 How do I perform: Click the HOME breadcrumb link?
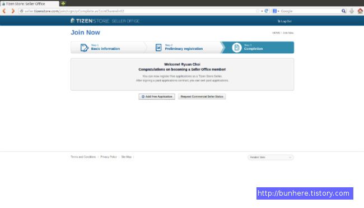pyautogui.click(x=276, y=33)
